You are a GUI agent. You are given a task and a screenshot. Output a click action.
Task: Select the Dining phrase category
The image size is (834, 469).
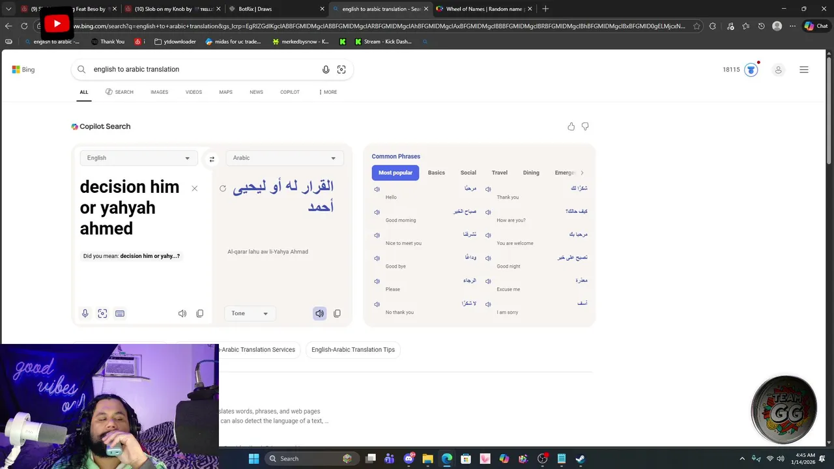tap(531, 173)
